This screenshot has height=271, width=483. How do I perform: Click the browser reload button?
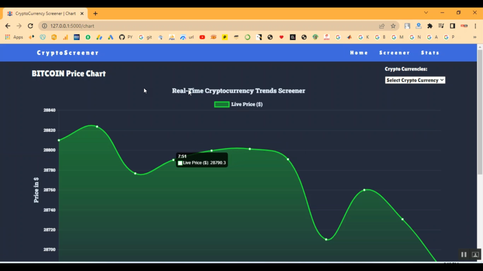pos(30,26)
